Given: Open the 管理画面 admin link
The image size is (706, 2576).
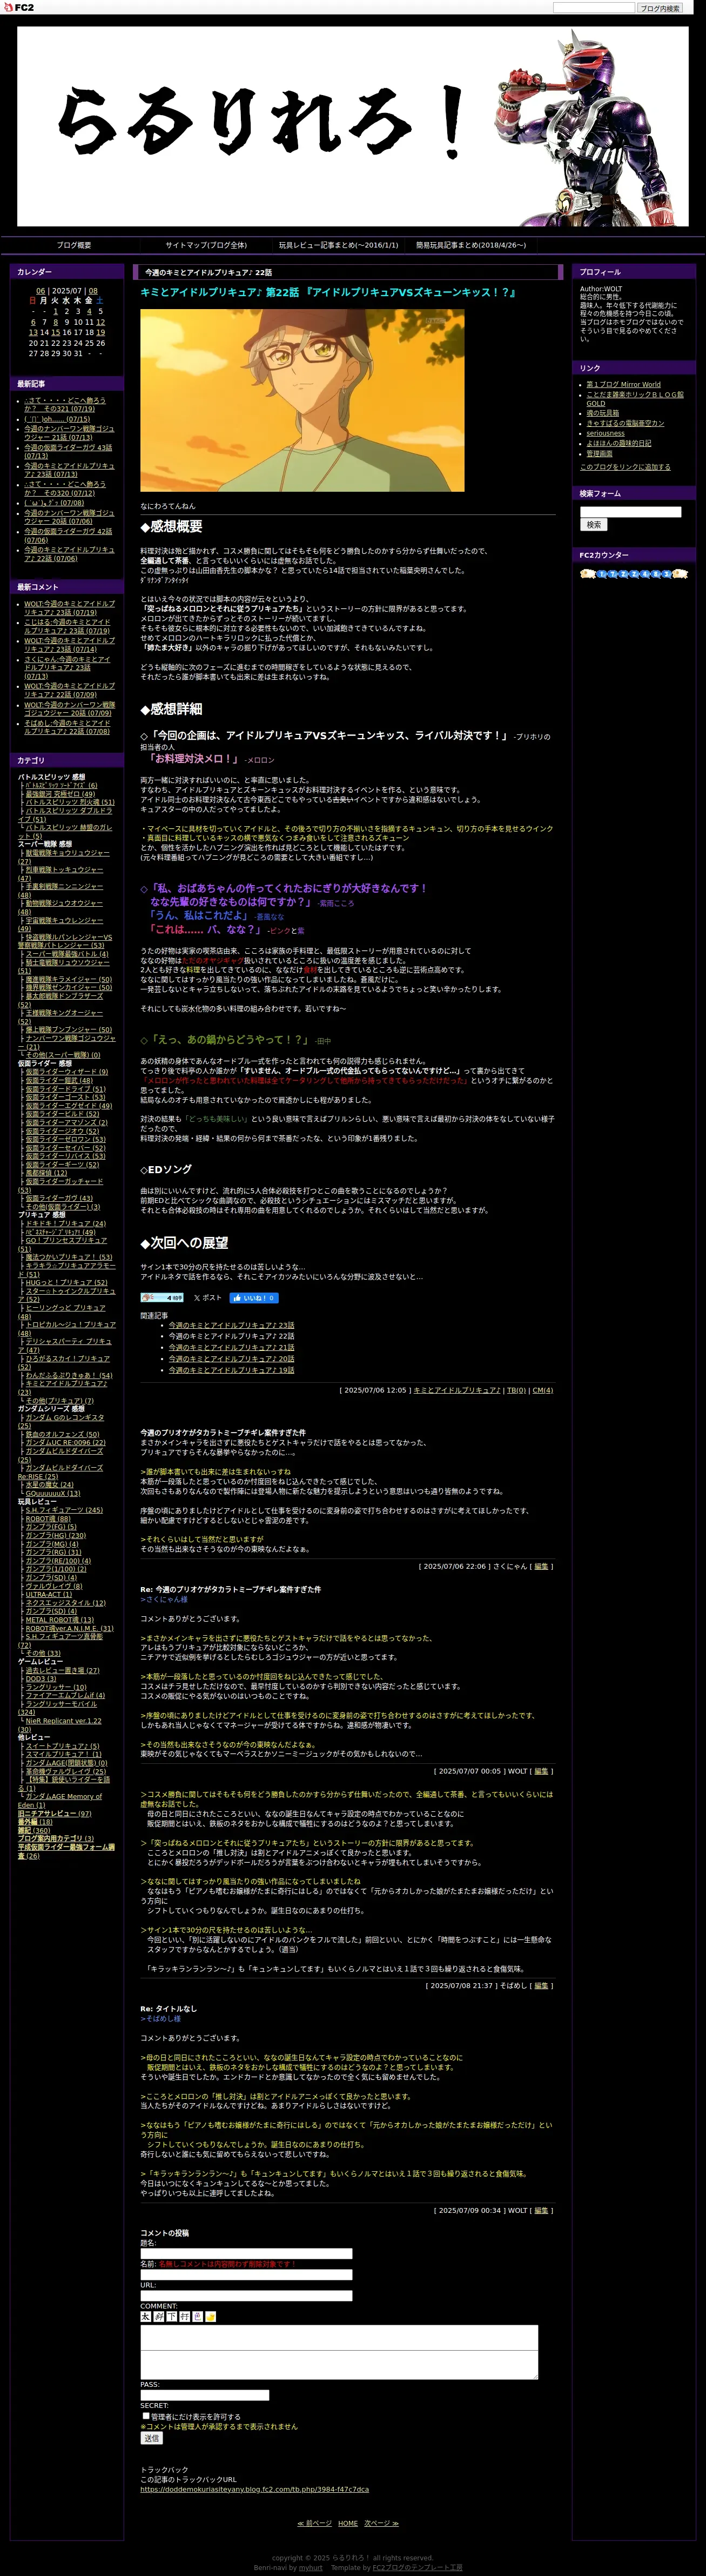Looking at the screenshot, I should tap(599, 454).
